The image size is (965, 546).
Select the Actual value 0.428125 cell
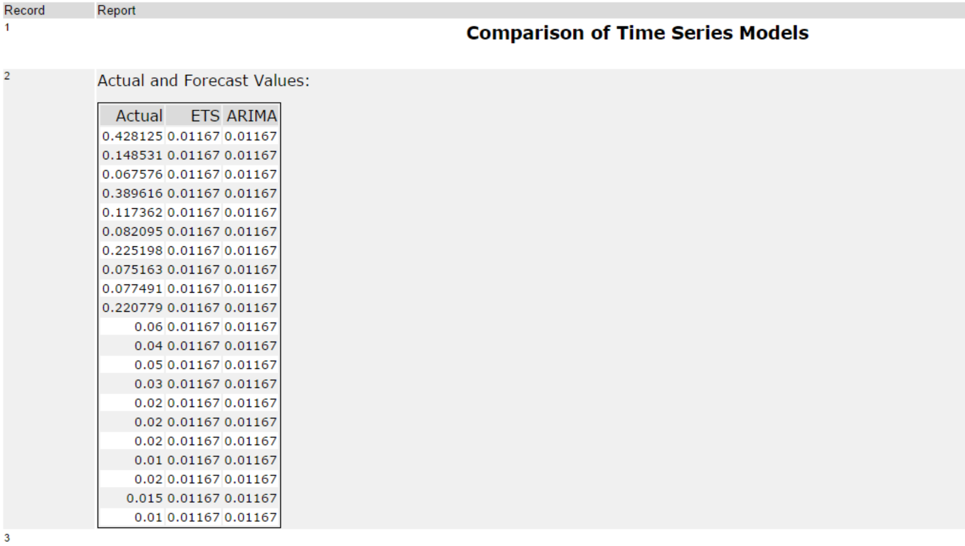point(133,136)
